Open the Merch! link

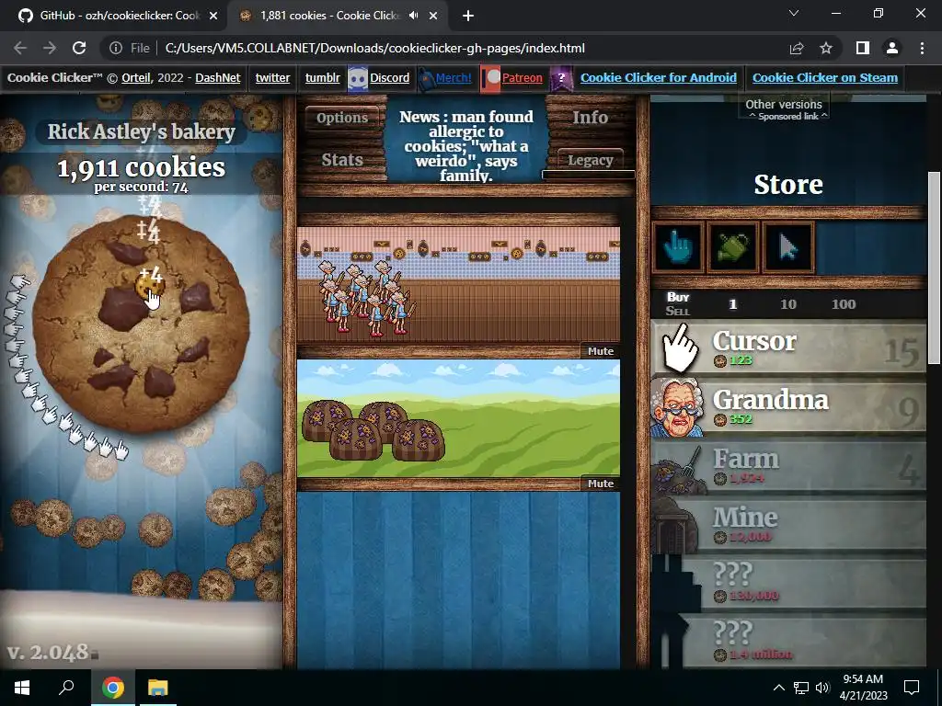[x=454, y=77]
